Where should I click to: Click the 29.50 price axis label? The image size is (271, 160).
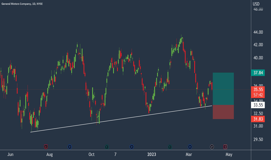[258, 139]
